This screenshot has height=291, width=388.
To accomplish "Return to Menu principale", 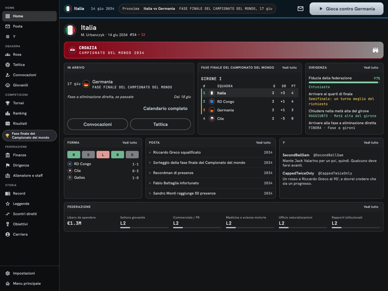I will [x=29, y=284].
